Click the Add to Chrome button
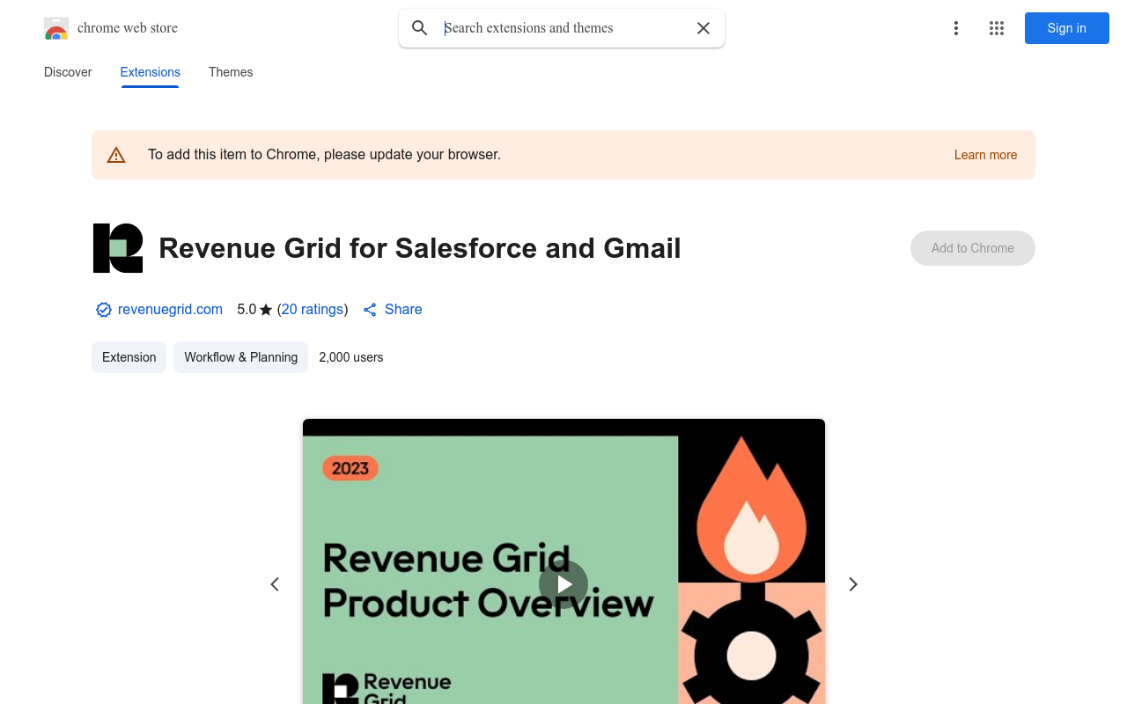 coord(973,248)
